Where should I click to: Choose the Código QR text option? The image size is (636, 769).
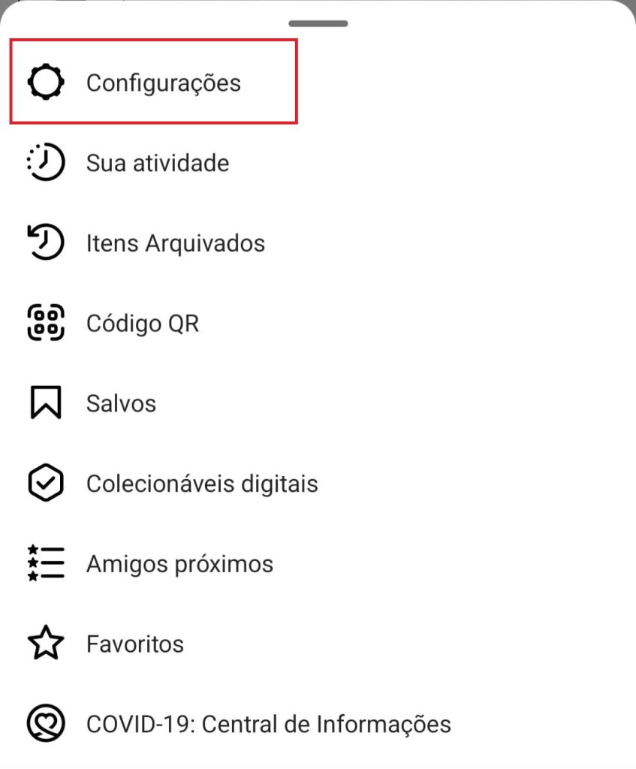coord(143,324)
